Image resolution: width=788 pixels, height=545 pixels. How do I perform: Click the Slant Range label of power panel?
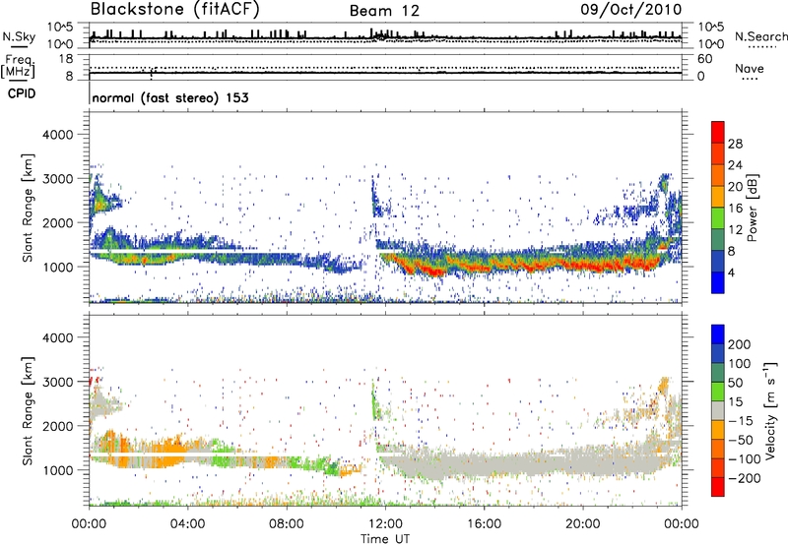click(28, 208)
